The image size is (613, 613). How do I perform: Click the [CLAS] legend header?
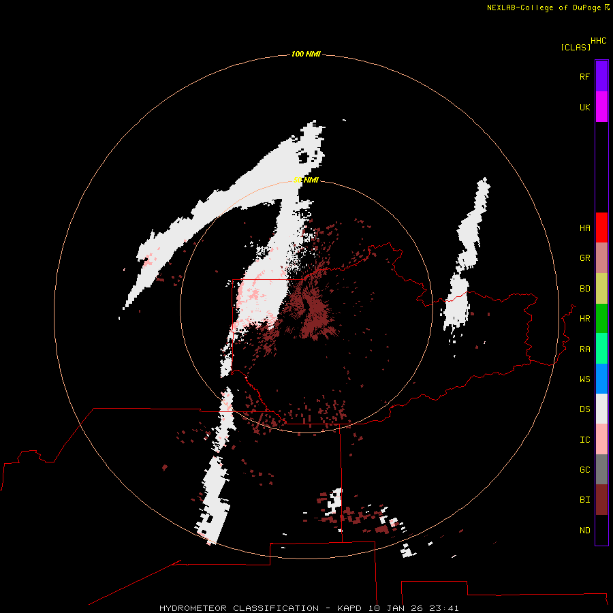[x=576, y=47]
